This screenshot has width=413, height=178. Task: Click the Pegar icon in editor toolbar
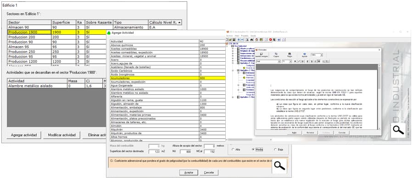(x=290, y=55)
